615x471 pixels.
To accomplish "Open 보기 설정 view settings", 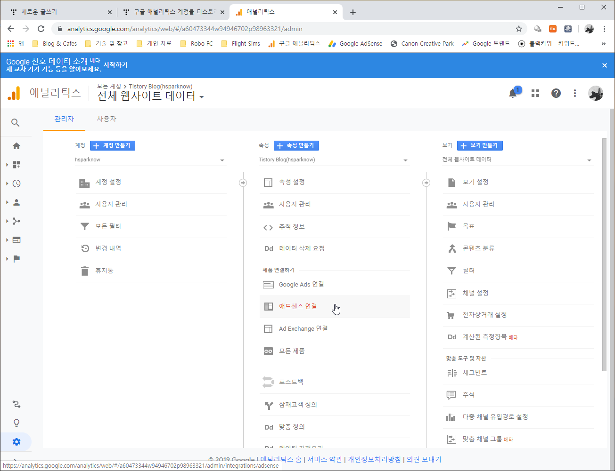I will pyautogui.click(x=518, y=183).
